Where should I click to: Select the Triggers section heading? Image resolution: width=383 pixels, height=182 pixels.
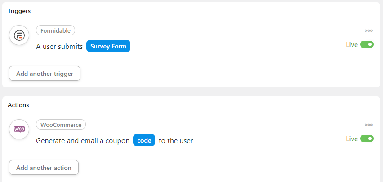coord(19,11)
